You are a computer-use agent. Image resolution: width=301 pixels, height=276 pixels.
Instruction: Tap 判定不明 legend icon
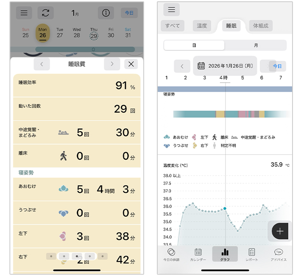(x=215, y=146)
